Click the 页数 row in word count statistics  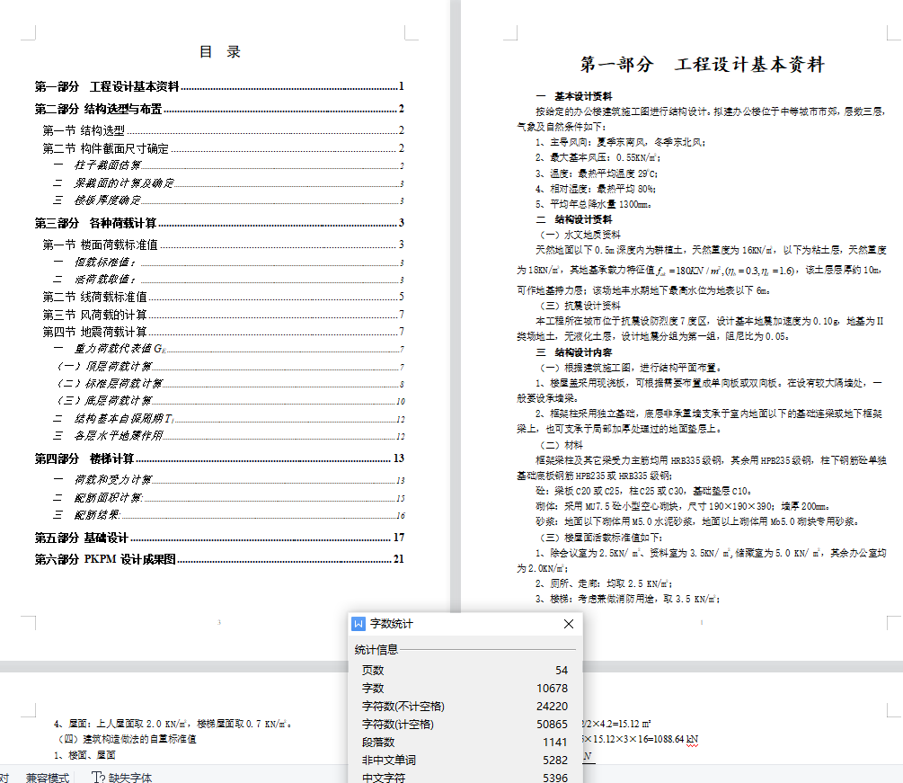click(464, 671)
